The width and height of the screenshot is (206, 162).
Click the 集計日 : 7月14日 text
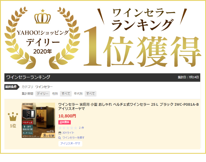coord(188,77)
